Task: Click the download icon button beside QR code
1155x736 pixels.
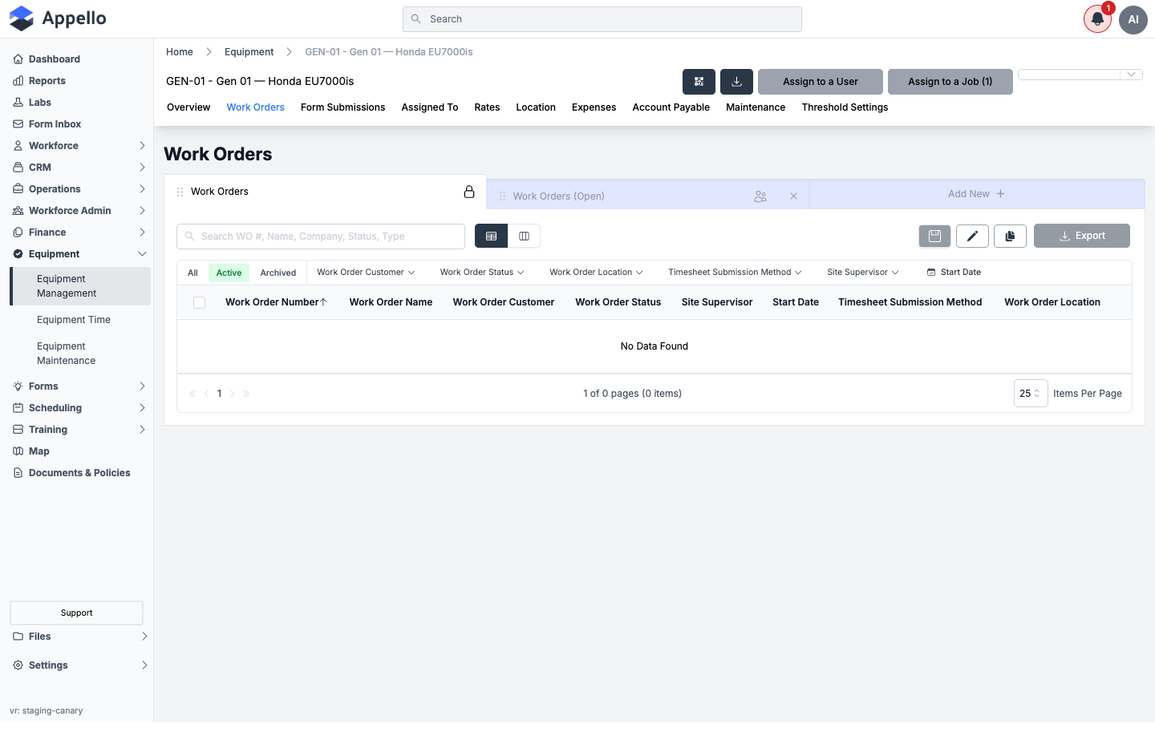Action: point(736,82)
